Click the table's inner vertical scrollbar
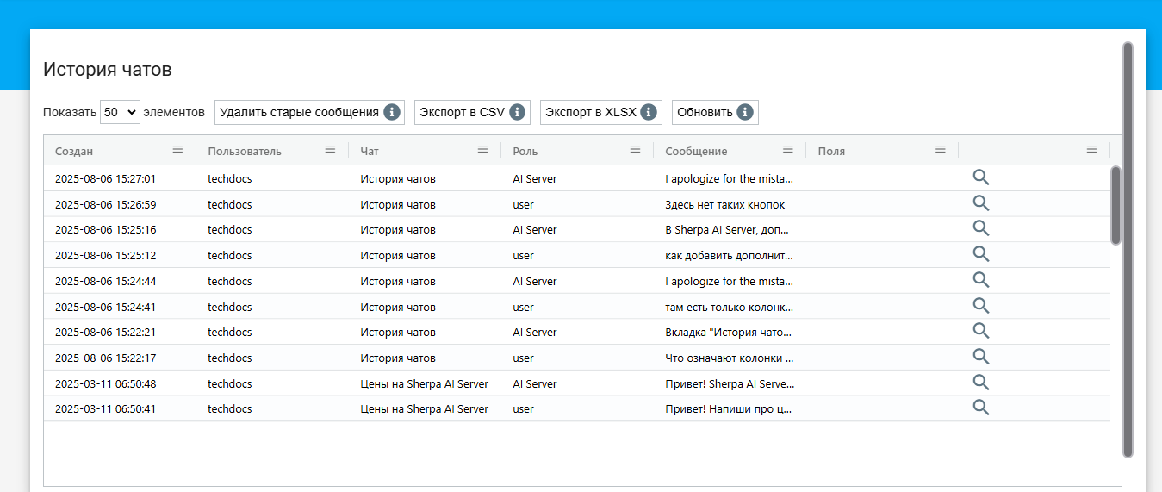This screenshot has width=1162, height=492. click(1115, 205)
